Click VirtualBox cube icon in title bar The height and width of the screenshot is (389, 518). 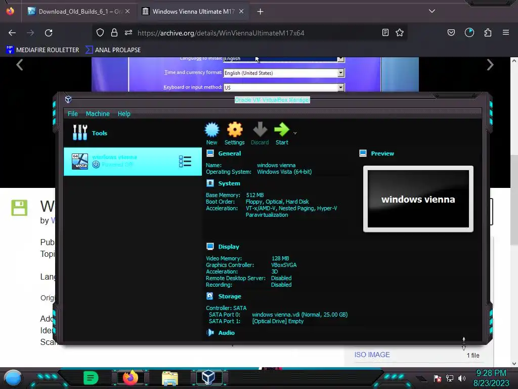[x=68, y=100]
